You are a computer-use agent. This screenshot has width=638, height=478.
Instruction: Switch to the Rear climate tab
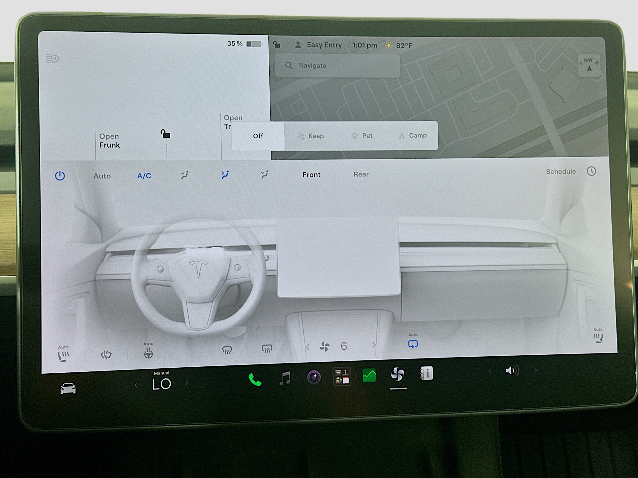[x=361, y=175]
